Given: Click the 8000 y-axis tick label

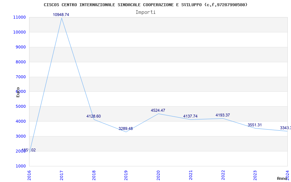Looking at the screenshot, I should pyautogui.click(x=20, y=62).
